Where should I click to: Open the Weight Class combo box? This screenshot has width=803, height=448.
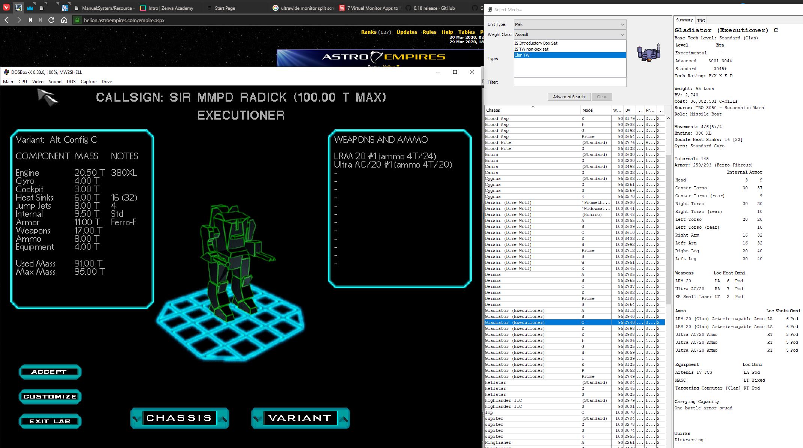(x=569, y=34)
